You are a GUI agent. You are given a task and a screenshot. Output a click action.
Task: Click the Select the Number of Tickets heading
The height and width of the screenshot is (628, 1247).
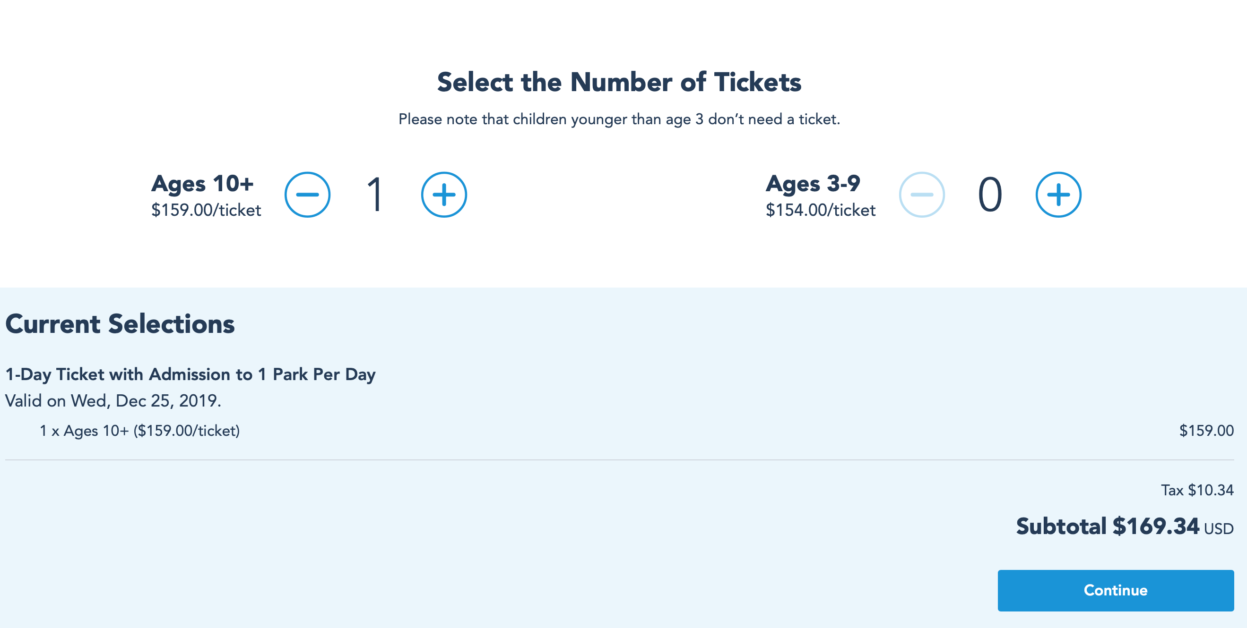click(x=619, y=82)
